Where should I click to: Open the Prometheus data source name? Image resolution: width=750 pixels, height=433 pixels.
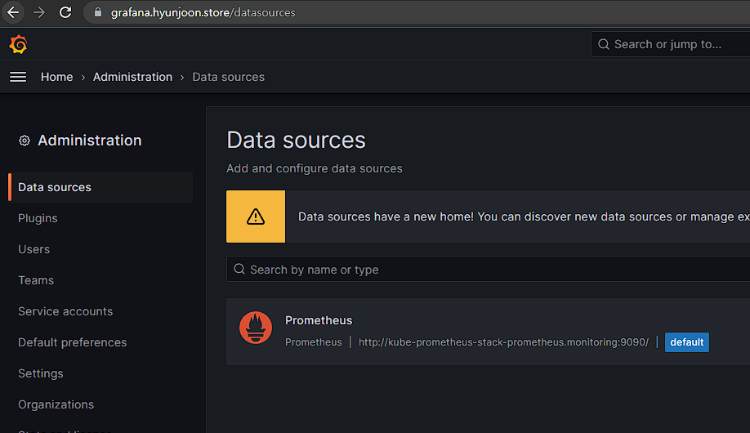point(319,320)
